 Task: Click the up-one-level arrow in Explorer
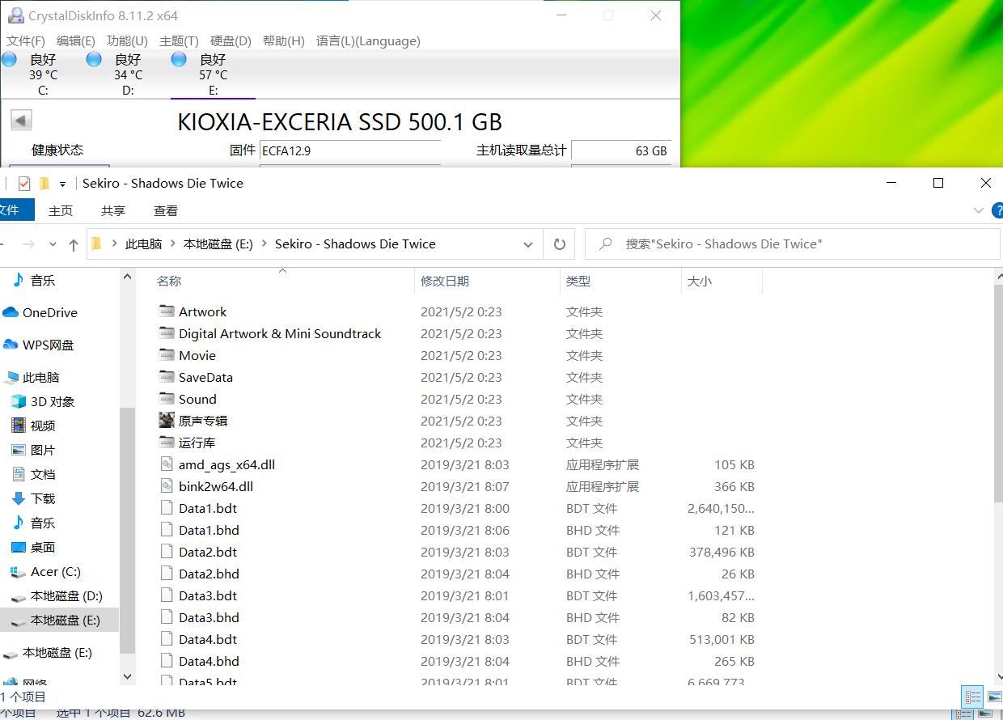coord(74,244)
